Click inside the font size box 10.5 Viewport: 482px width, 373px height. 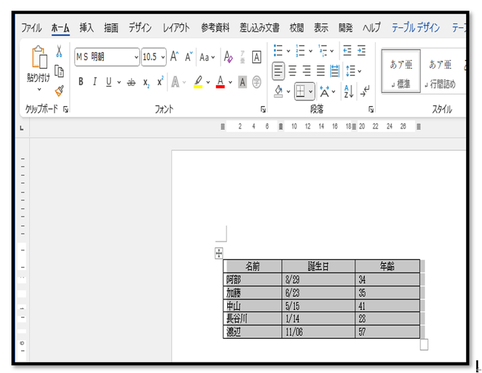tap(150, 57)
